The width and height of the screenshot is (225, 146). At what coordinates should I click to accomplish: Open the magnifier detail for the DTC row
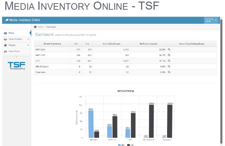169,61
